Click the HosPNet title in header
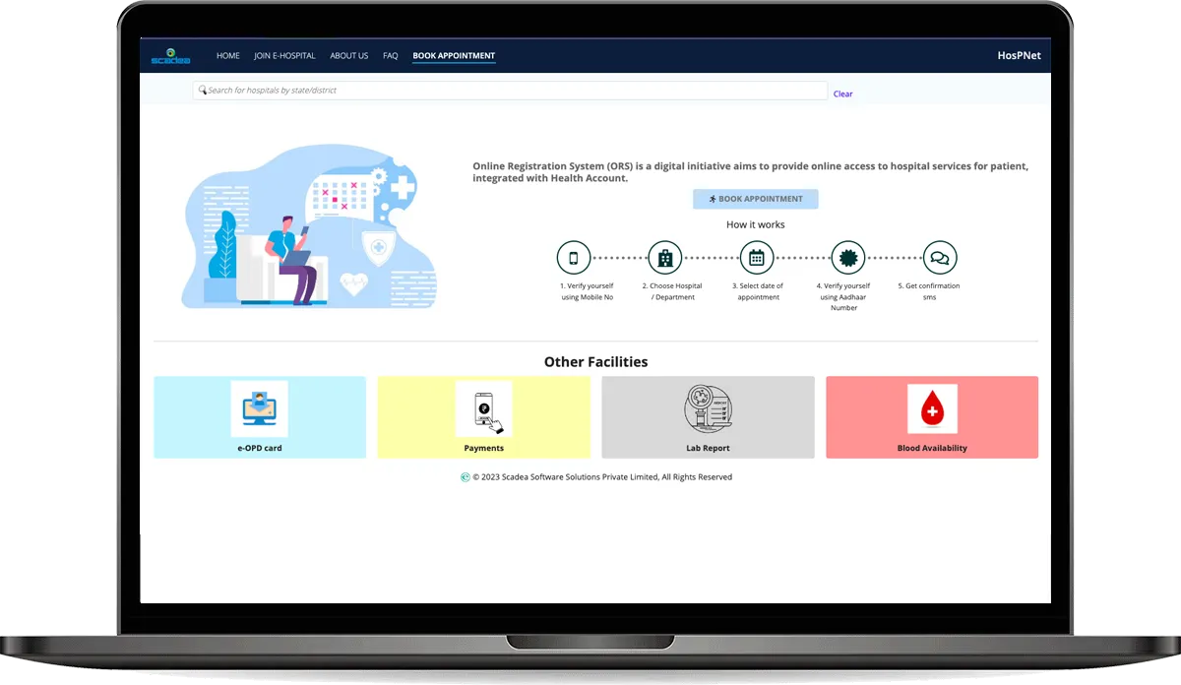This screenshot has height=685, width=1181. (1020, 56)
